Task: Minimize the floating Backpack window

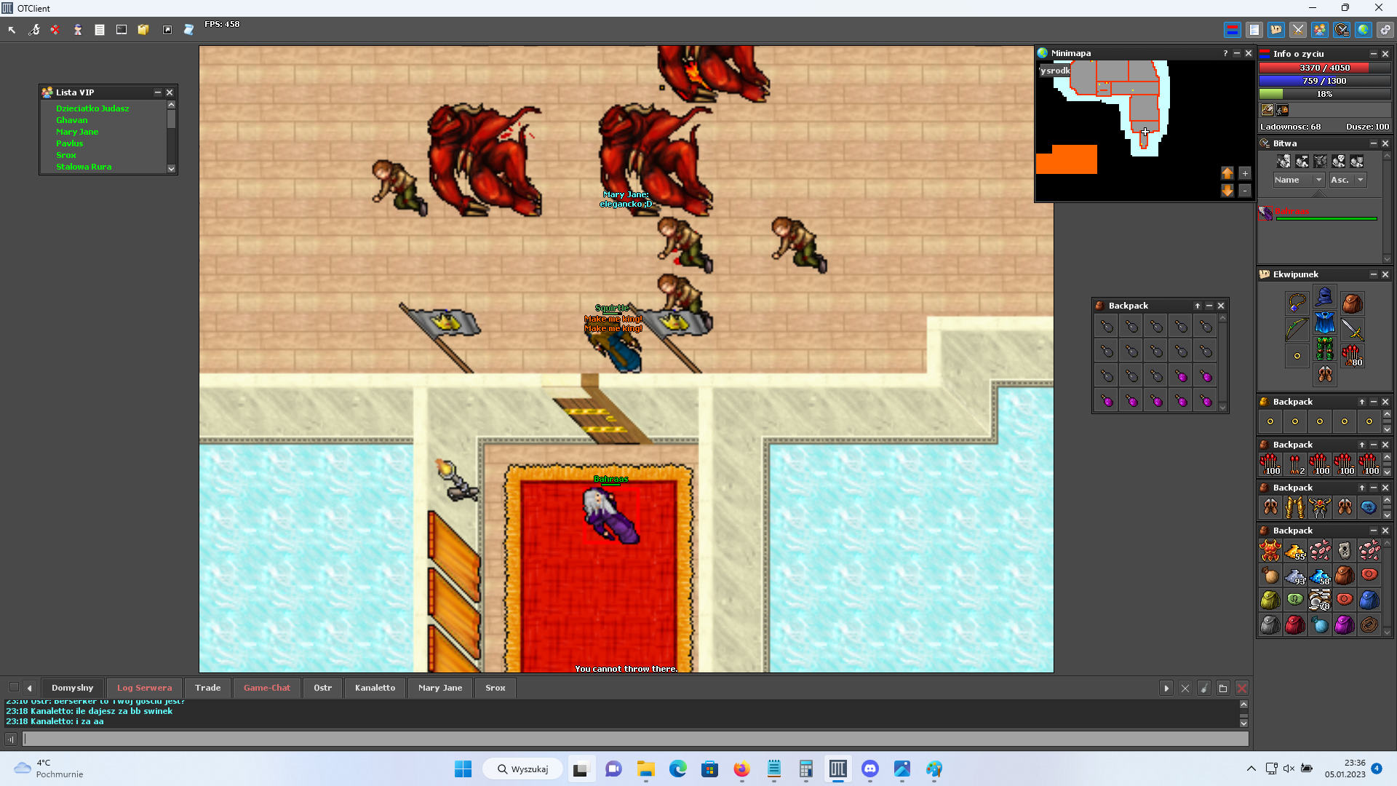Action: [1209, 306]
